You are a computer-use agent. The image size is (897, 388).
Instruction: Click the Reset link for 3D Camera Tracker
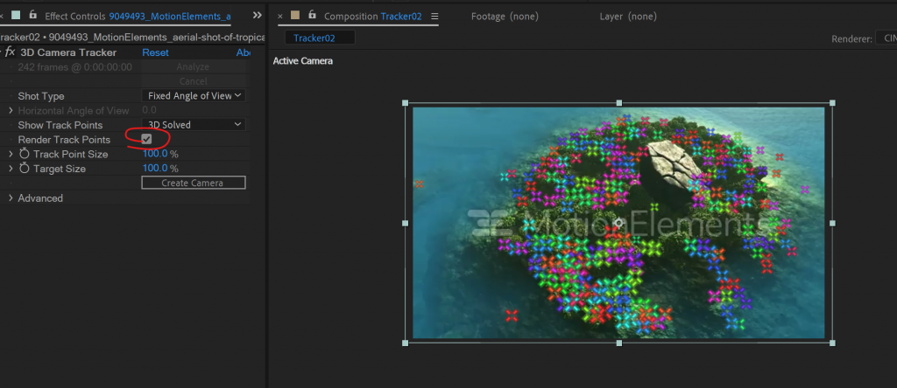coord(155,52)
